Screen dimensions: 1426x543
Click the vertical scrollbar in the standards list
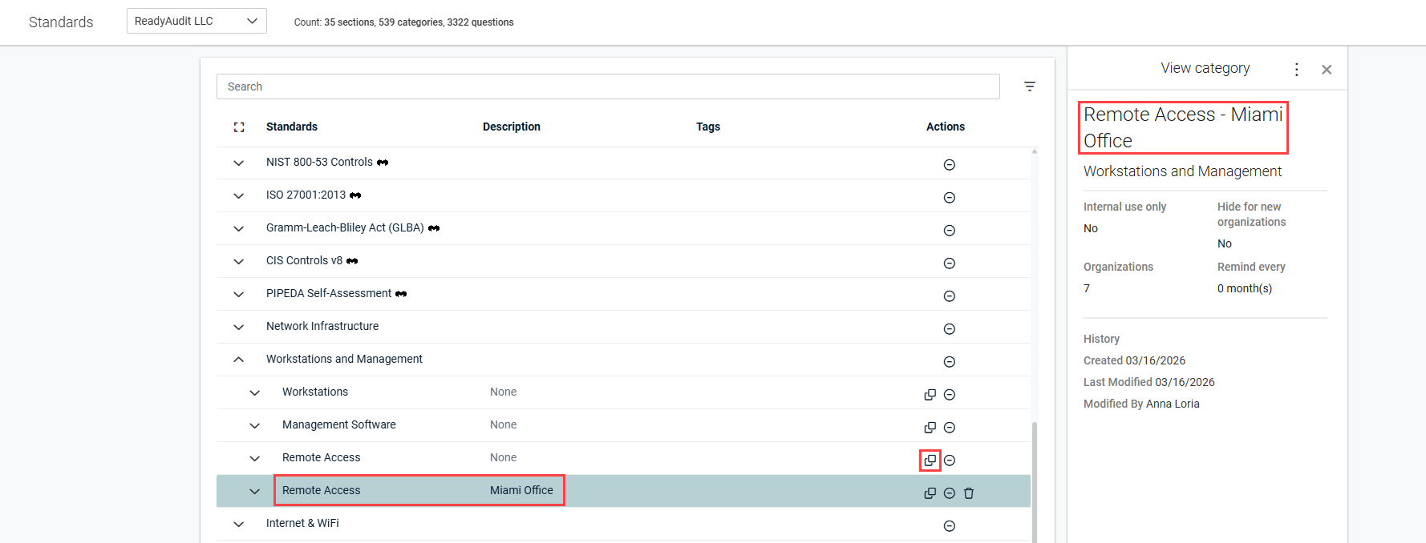(x=1034, y=481)
